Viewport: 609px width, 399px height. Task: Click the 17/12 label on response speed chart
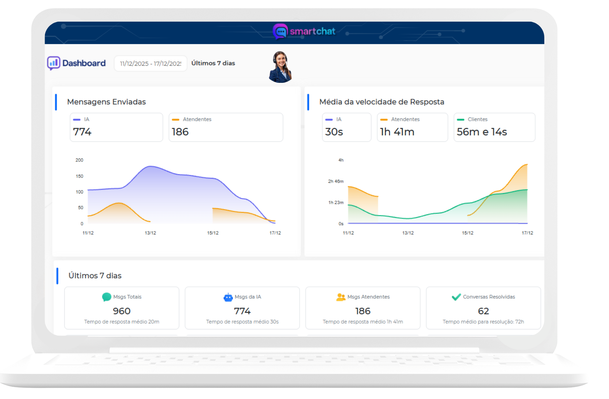(x=527, y=233)
